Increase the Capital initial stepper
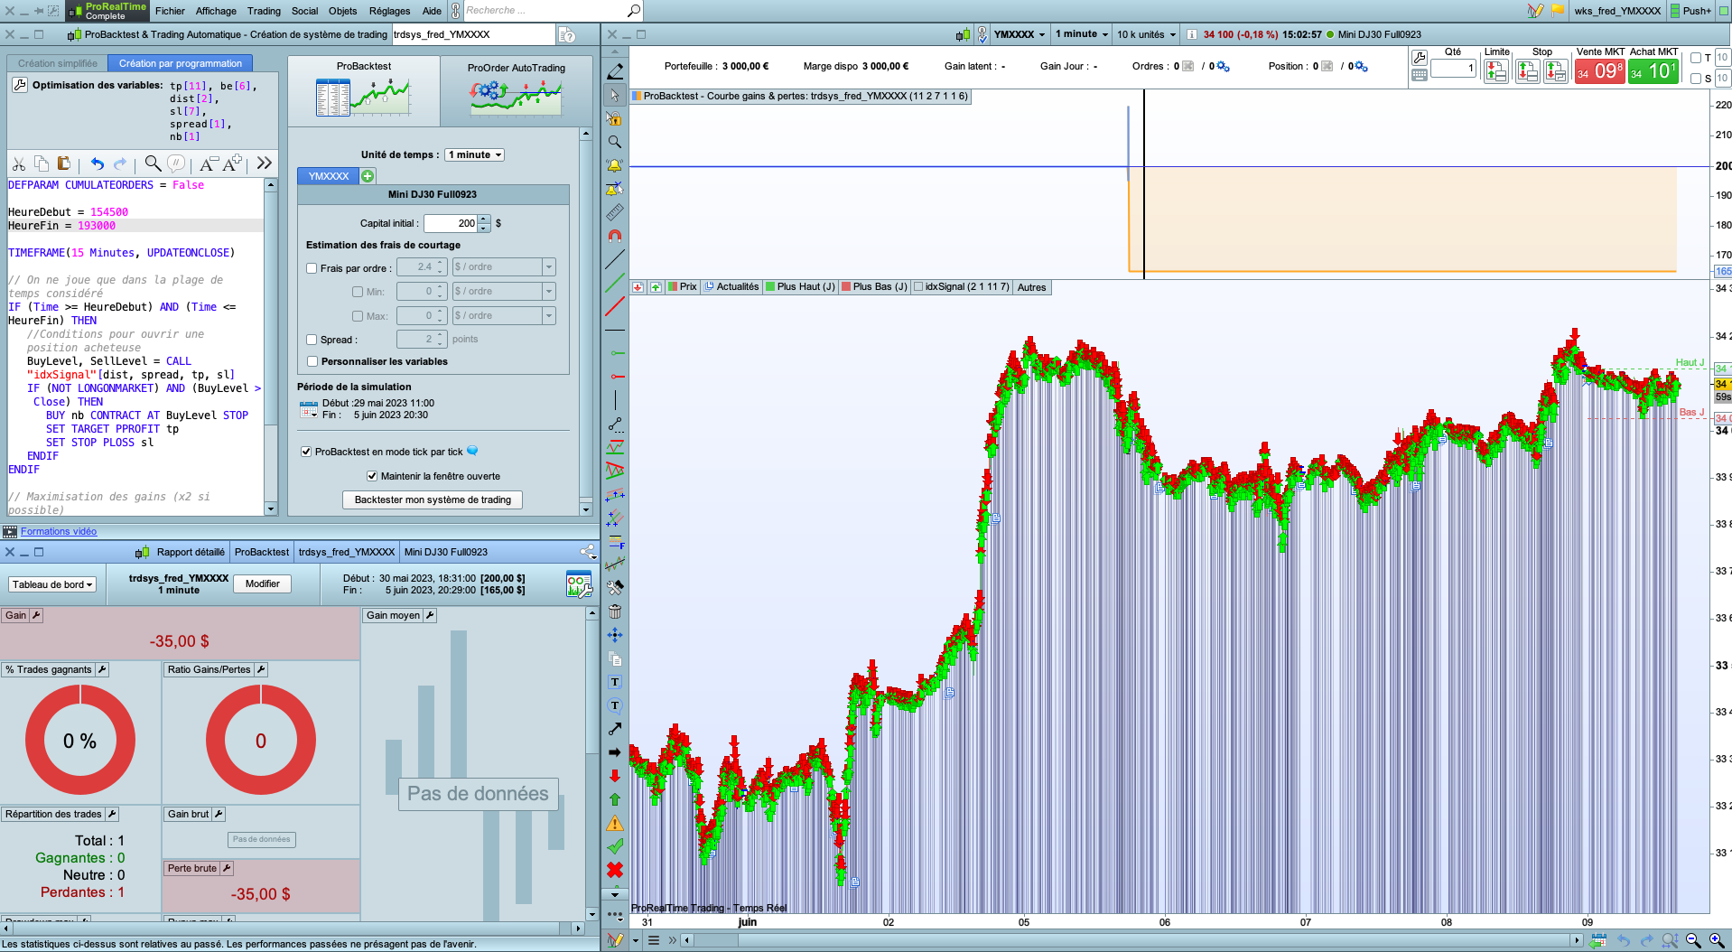 point(485,219)
